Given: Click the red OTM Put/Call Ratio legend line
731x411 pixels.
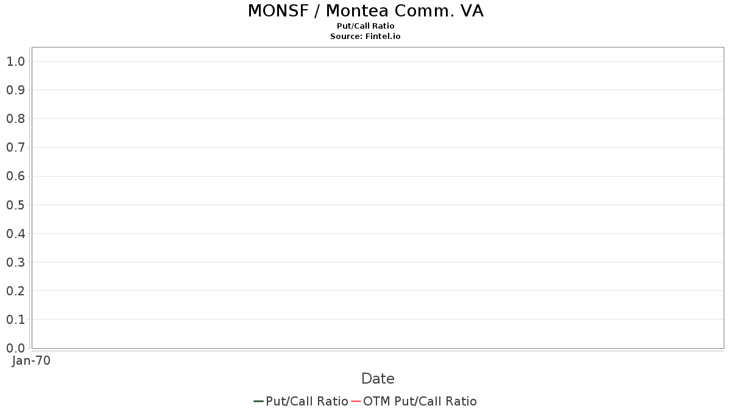Looking at the screenshot, I should (356, 401).
